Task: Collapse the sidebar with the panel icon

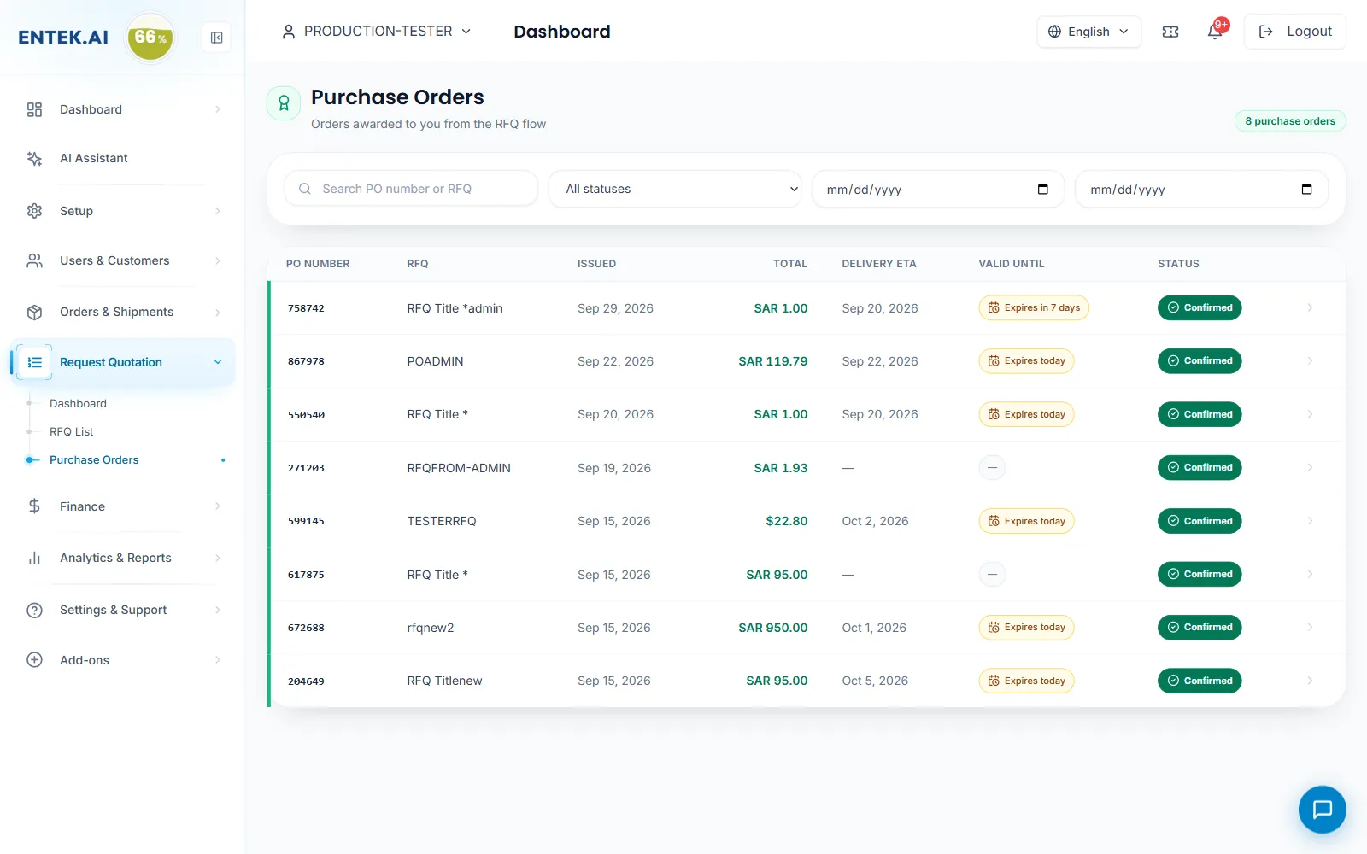Action: (x=217, y=38)
